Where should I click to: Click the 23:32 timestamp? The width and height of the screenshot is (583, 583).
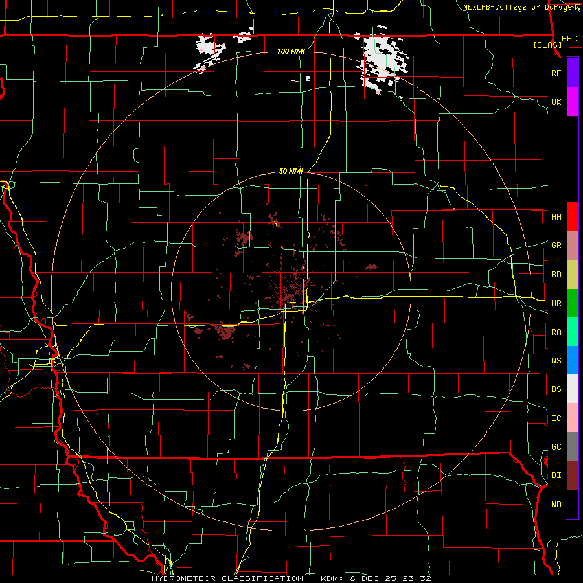point(418,578)
